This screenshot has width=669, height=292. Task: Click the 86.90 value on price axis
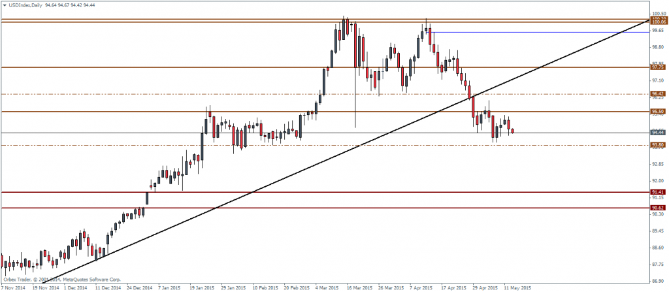657,282
